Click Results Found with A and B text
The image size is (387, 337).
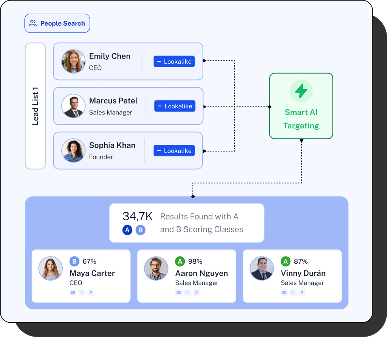201,223
